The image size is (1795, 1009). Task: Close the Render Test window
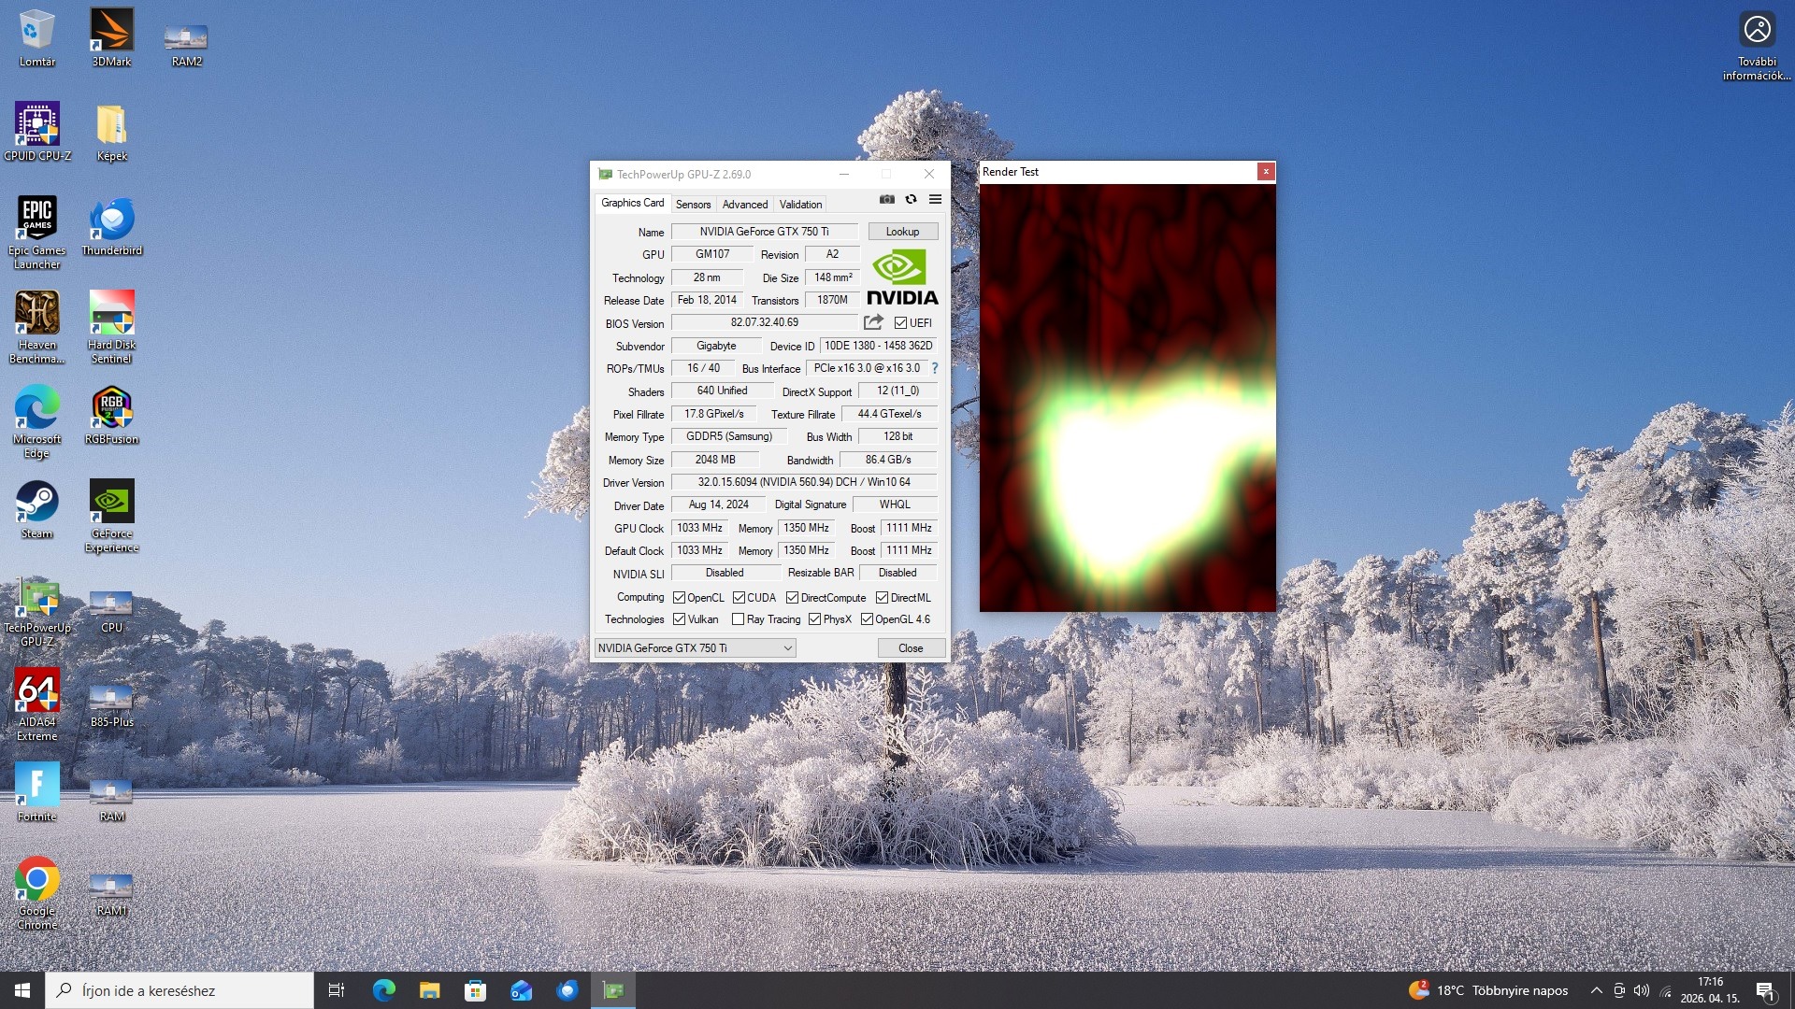point(1266,172)
